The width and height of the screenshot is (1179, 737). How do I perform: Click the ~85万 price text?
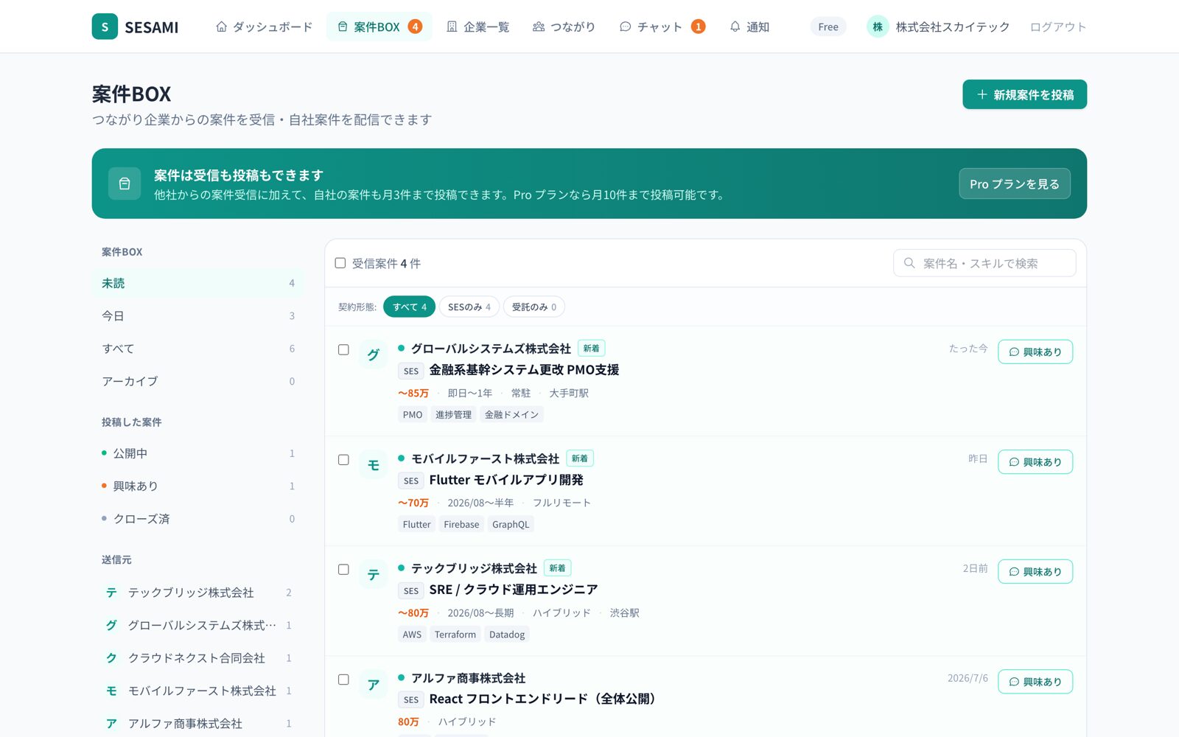pos(413,393)
